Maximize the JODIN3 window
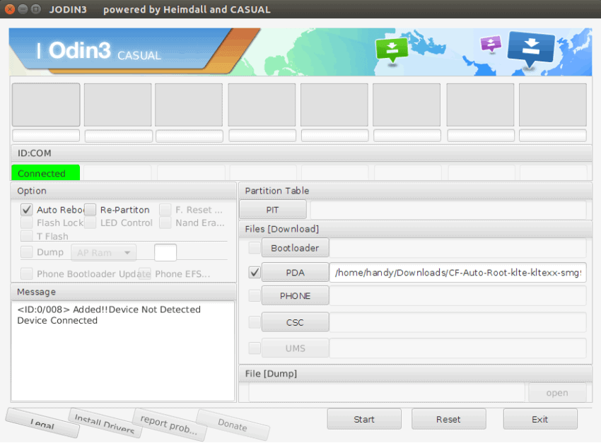The image size is (601, 443). point(36,9)
